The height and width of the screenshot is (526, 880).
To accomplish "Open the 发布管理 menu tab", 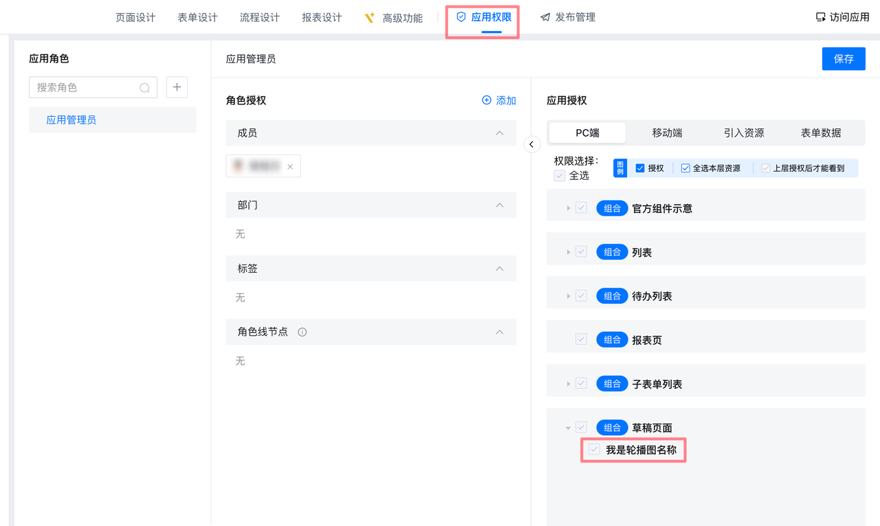I will point(568,17).
